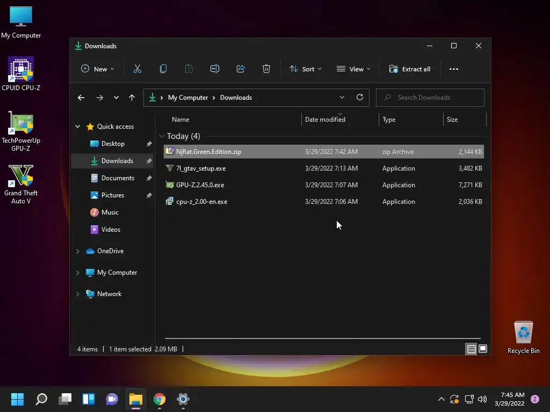Click the Paste clipboard icon

(189, 69)
